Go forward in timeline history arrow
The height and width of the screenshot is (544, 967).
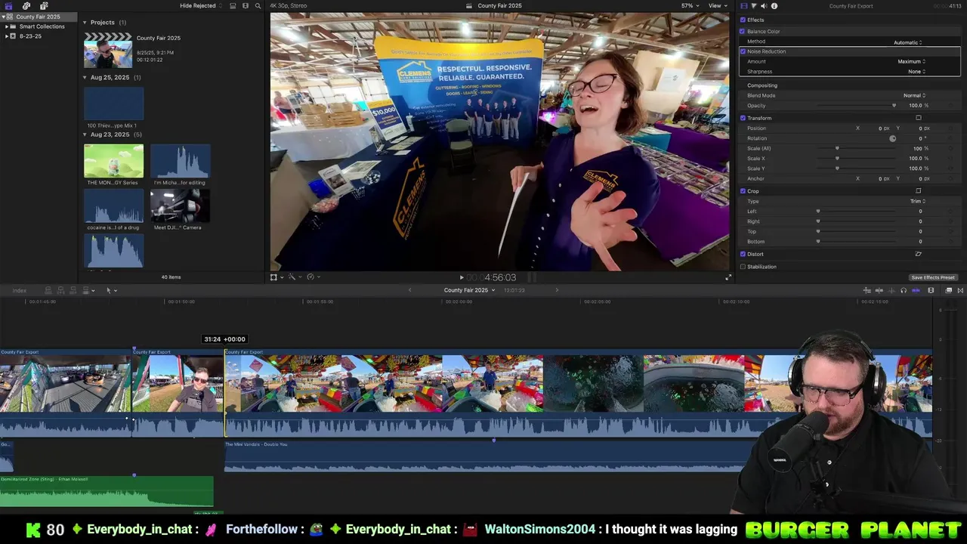point(557,290)
